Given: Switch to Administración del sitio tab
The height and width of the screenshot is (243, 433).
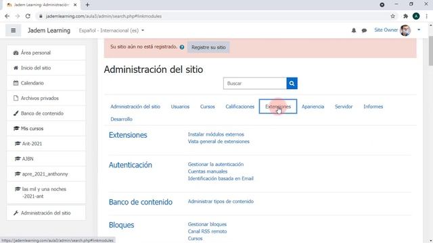Looking at the screenshot, I should (135, 107).
